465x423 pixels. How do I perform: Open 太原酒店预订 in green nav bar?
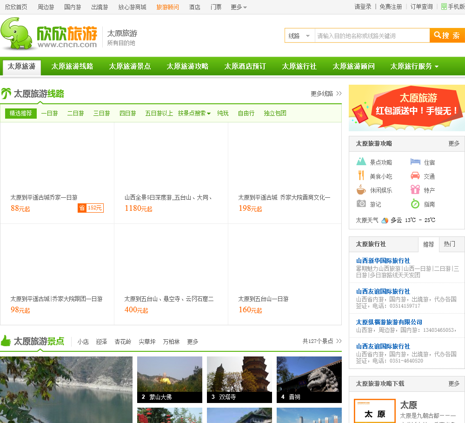pos(245,66)
